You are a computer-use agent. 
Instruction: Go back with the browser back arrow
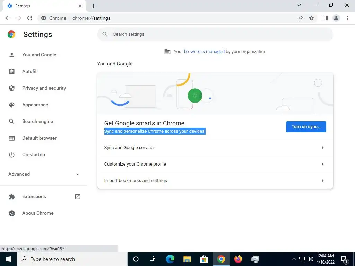[8, 18]
